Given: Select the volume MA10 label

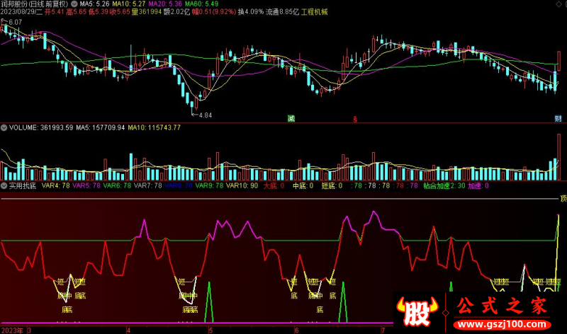Looking at the screenshot, I should click(x=154, y=128).
